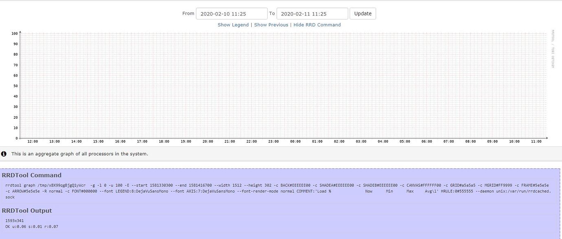562x239 pixels.
Task: Click the rrdtool graph command text
Action: tap(278, 191)
